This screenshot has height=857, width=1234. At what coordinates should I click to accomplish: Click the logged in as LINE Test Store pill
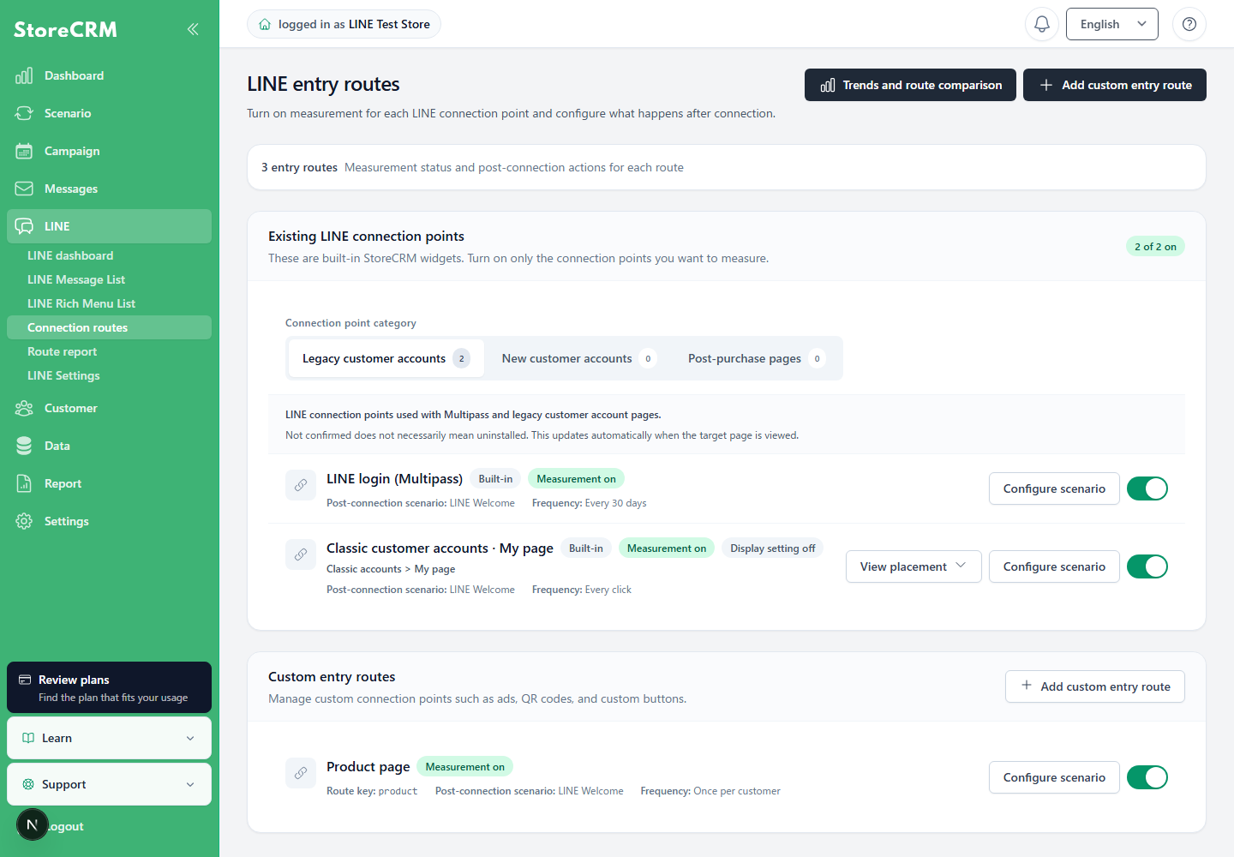(x=344, y=24)
